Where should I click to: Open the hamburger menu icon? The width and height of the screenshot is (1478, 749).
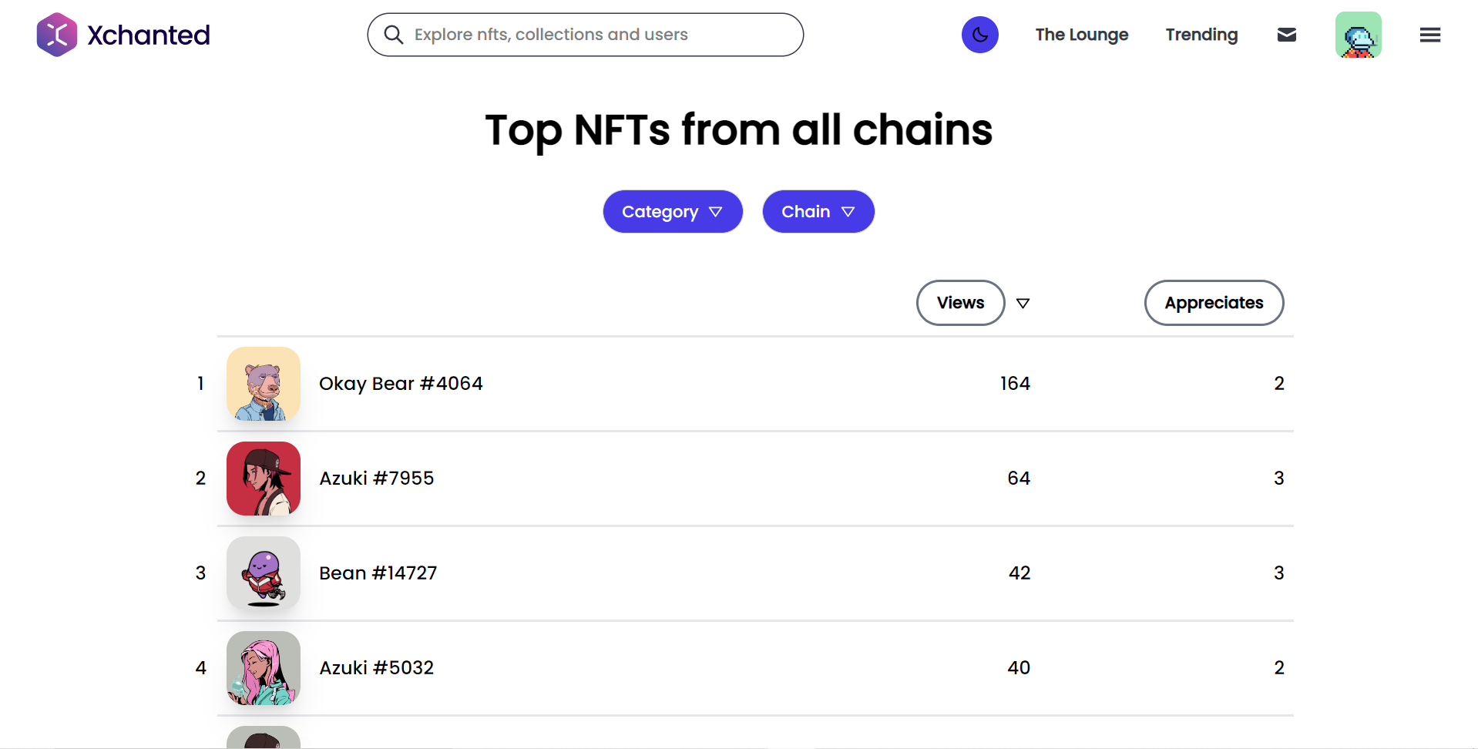coord(1429,35)
